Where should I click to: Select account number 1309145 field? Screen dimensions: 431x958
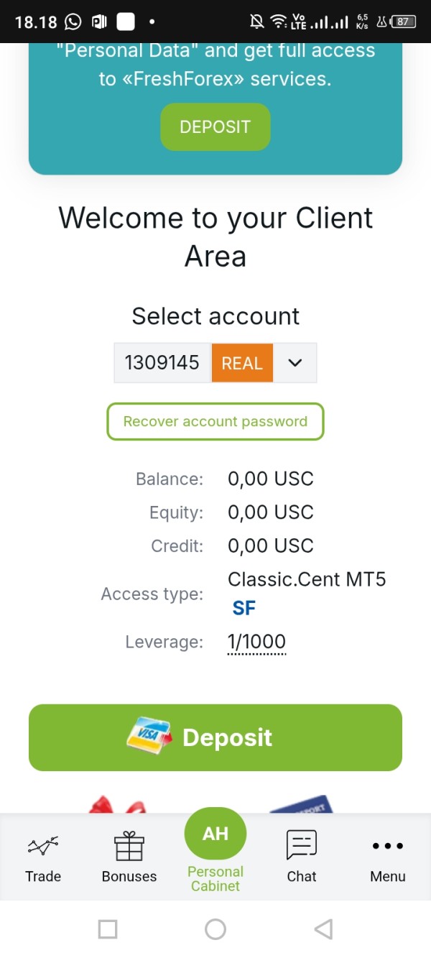point(162,363)
